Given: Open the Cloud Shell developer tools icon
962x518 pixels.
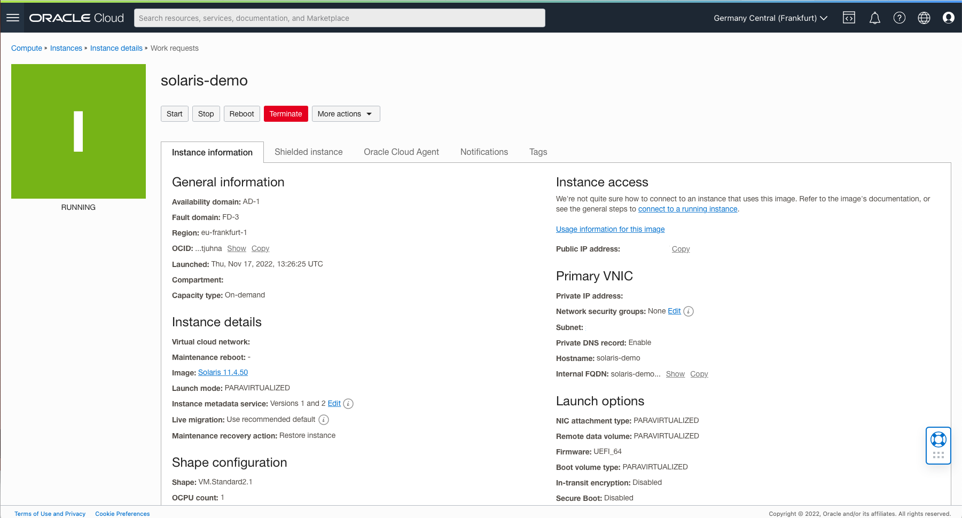Looking at the screenshot, I should coord(849,18).
